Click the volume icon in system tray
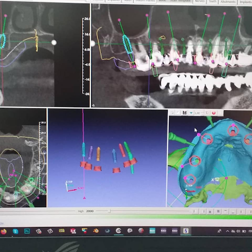 pos(238,231)
